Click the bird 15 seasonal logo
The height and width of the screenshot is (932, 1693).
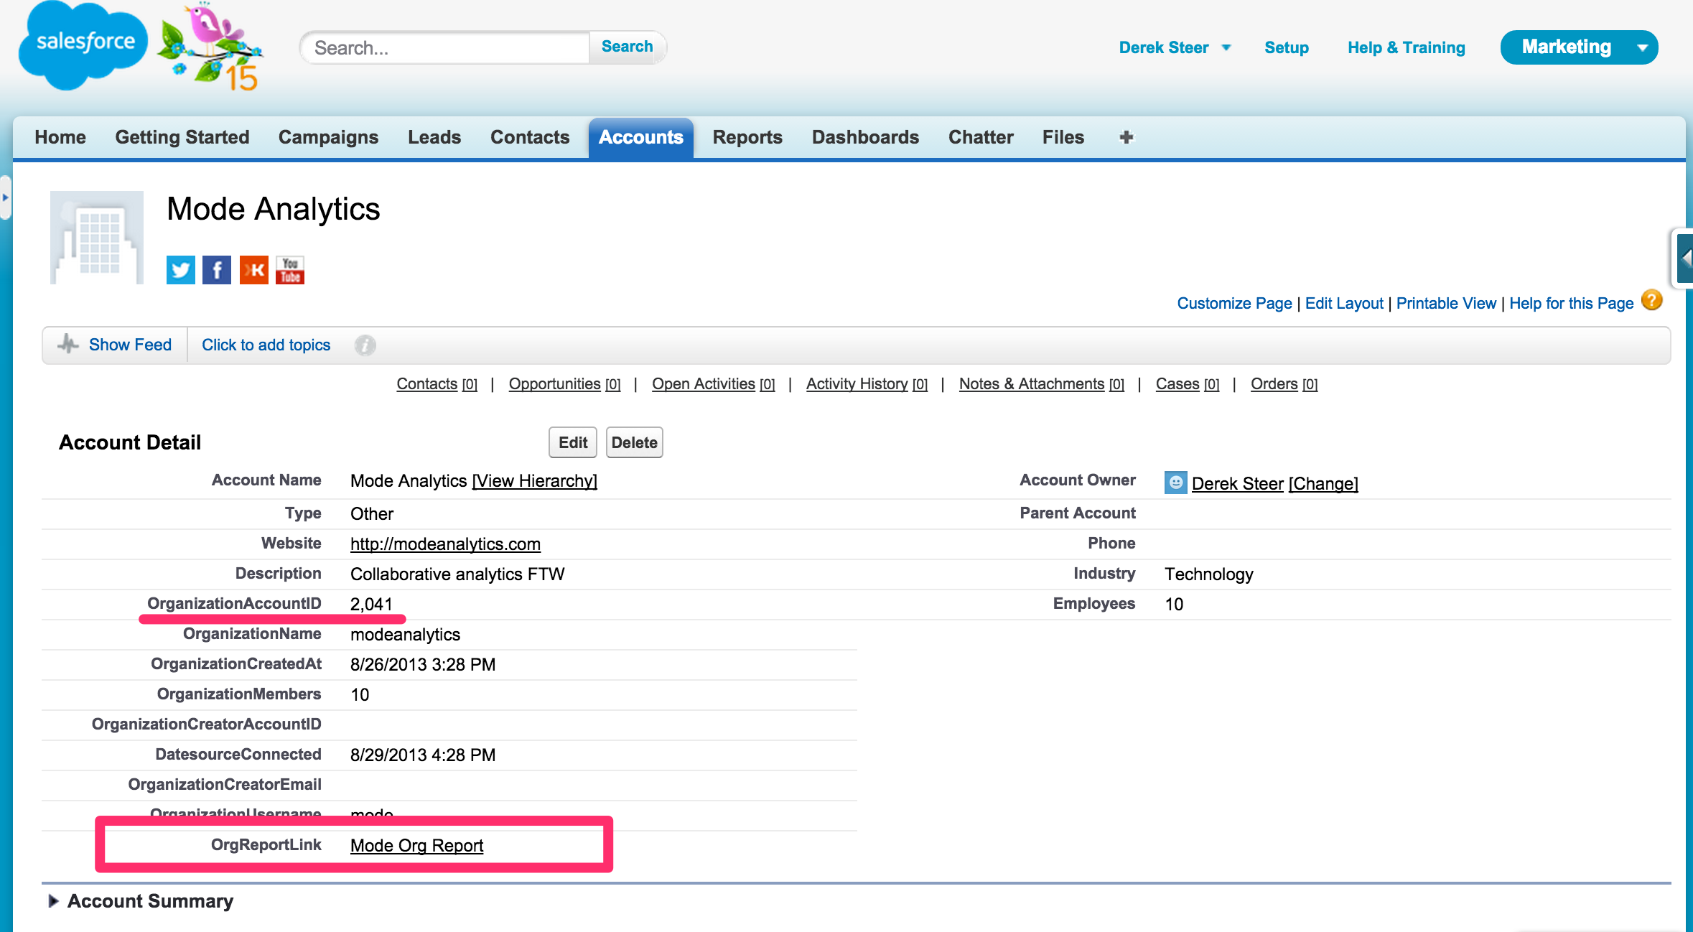click(210, 47)
